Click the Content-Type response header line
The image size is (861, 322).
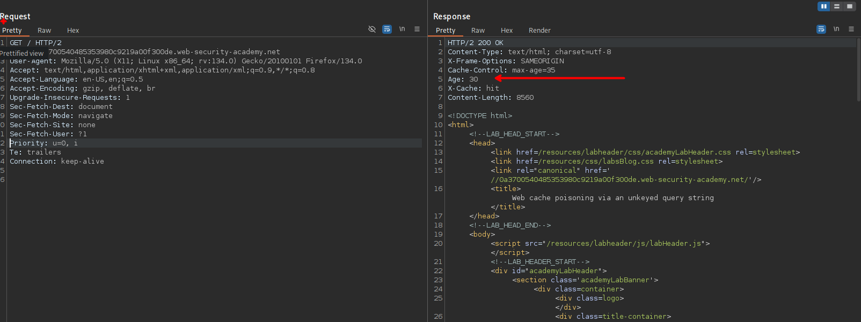click(529, 52)
